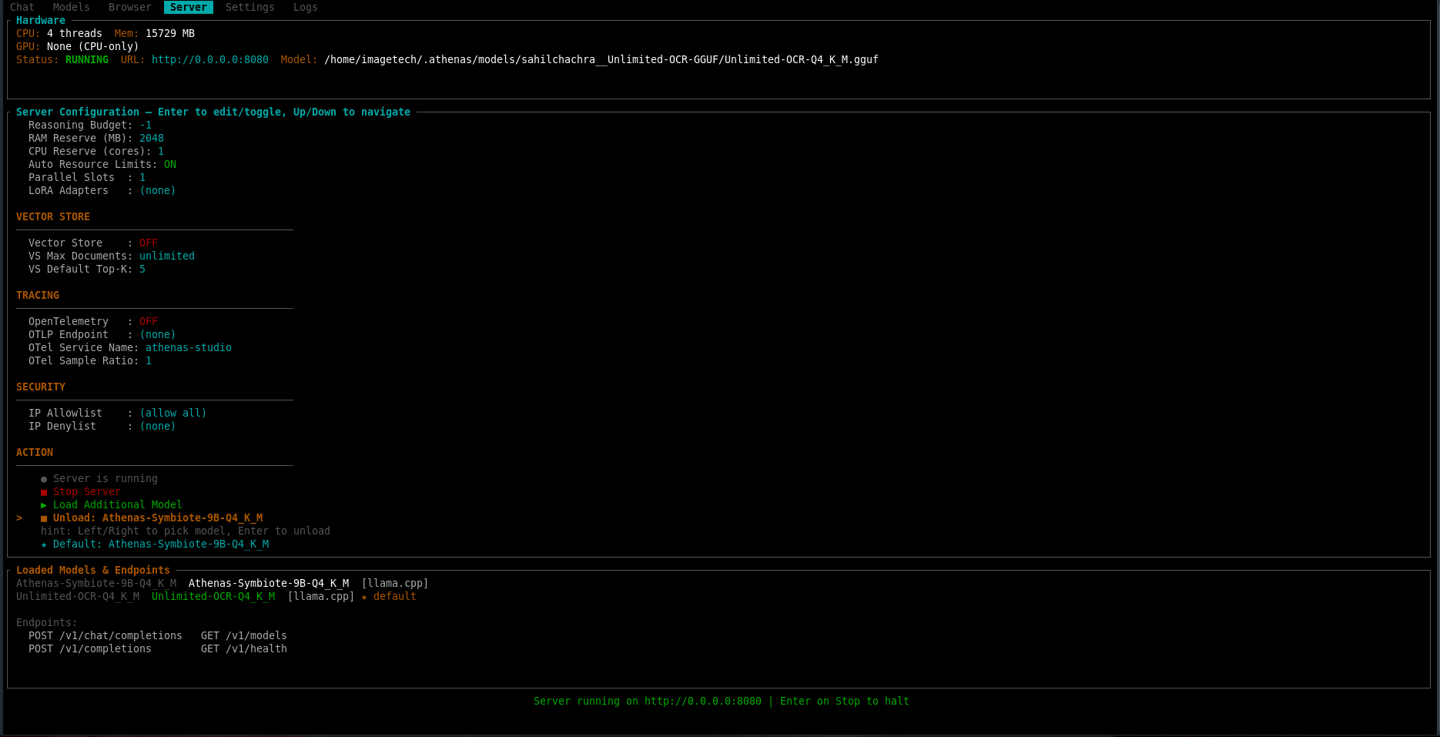This screenshot has height=737, width=1440.
Task: Toggle the Vector Store OFF setting
Action: click(x=149, y=243)
